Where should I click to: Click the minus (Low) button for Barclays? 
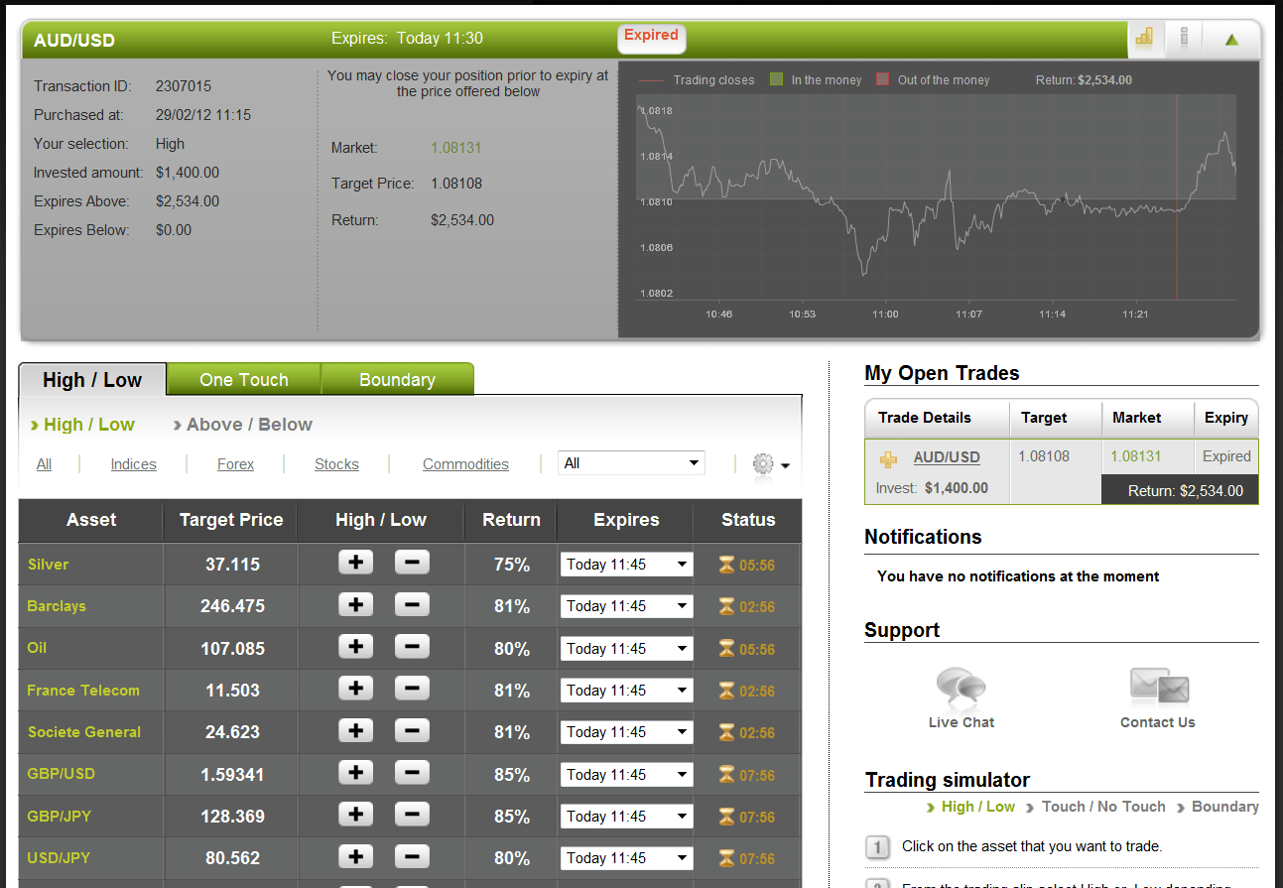point(412,605)
